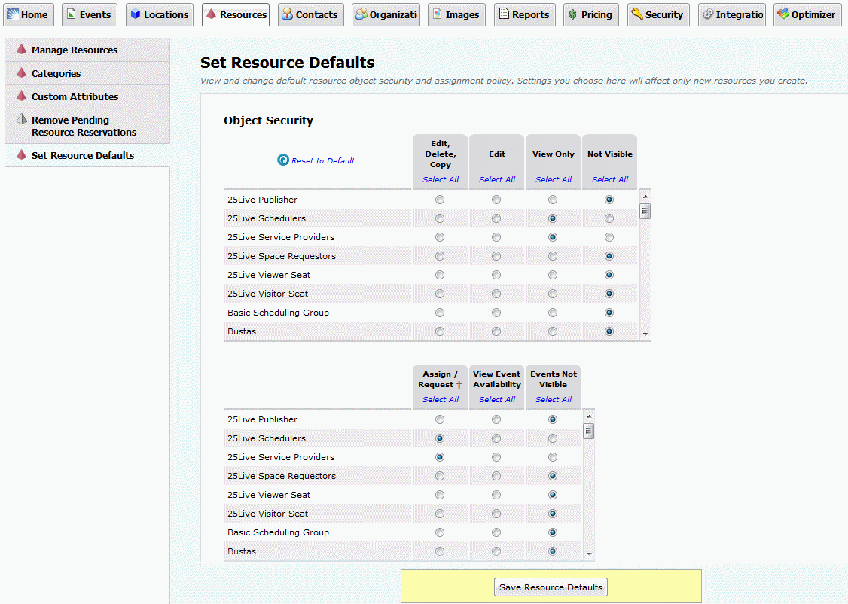Click the Pricing dollar icon
848x604 pixels.
tap(573, 14)
